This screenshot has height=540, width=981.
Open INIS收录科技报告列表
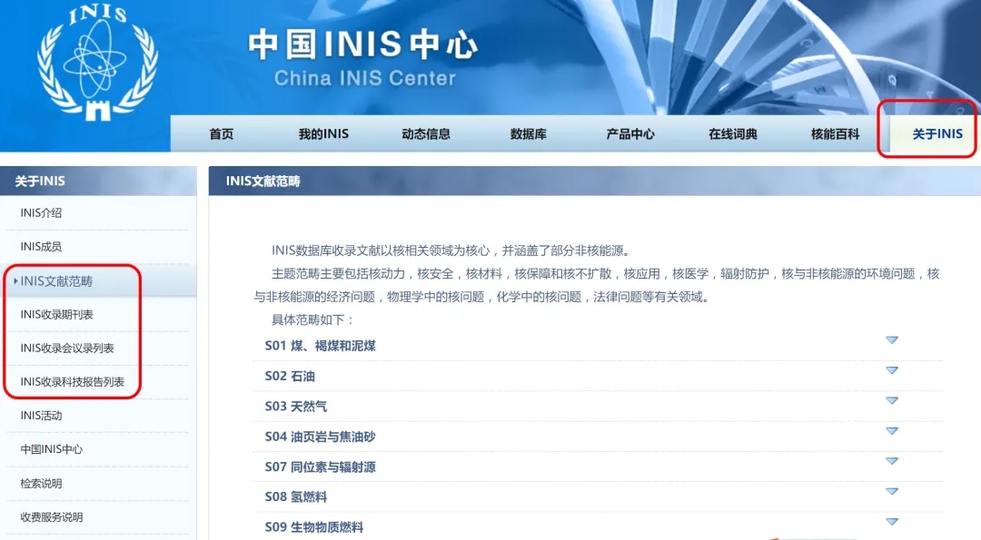click(x=72, y=382)
